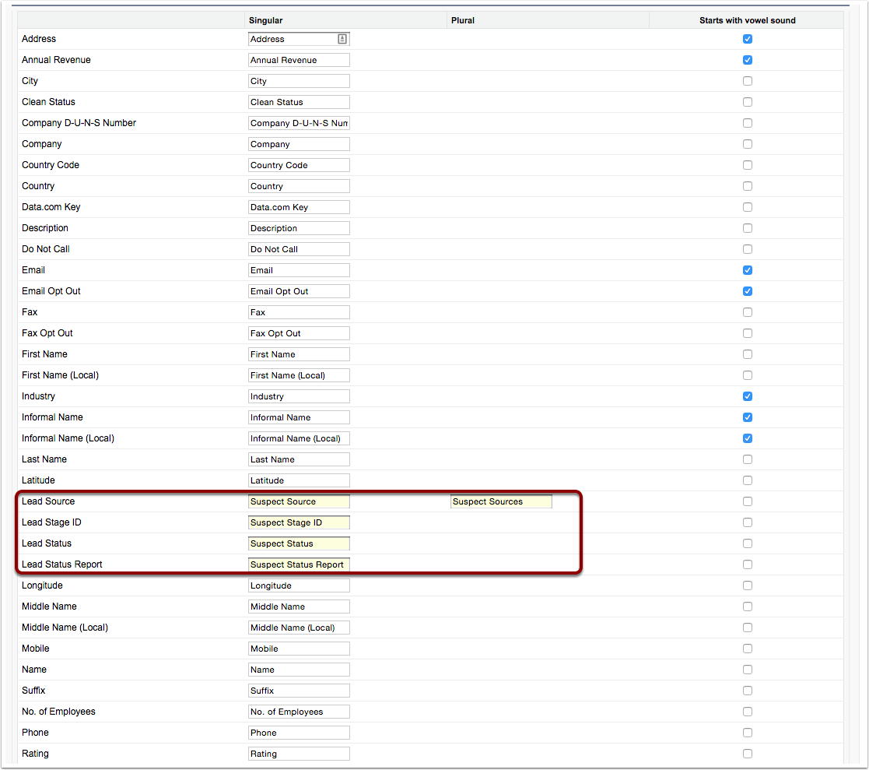Enable vowel sound for Lead Source
The image size is (869, 770).
click(x=748, y=501)
